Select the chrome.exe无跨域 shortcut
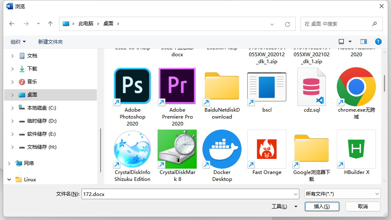 tap(356, 94)
